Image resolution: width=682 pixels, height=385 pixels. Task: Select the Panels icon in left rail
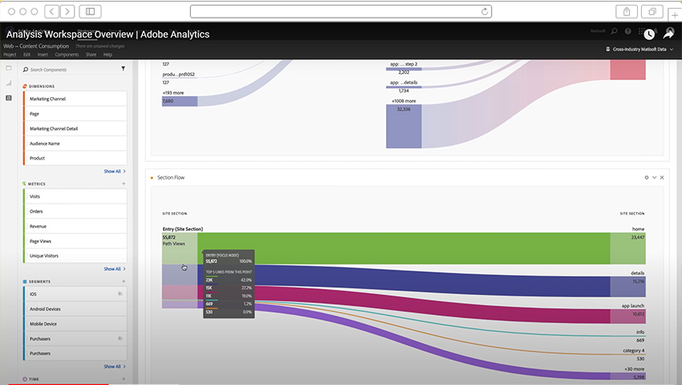tap(9, 68)
